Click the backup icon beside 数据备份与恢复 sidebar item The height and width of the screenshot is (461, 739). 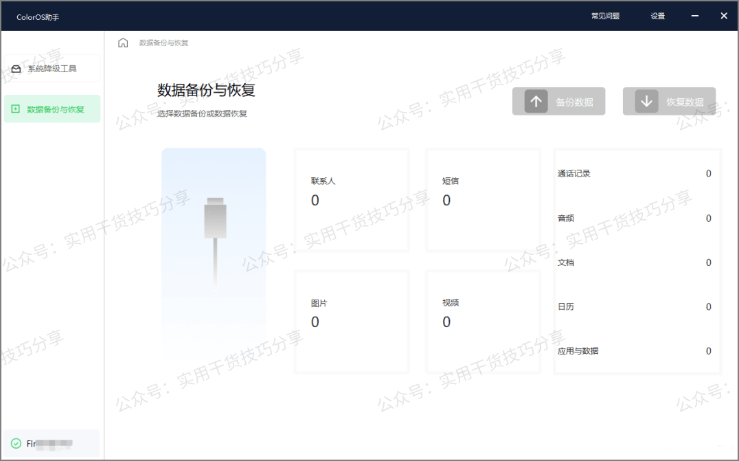(15, 109)
